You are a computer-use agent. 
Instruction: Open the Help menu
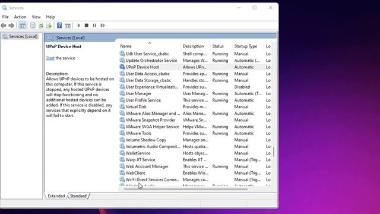tap(50, 17)
